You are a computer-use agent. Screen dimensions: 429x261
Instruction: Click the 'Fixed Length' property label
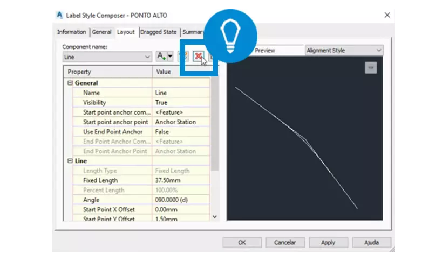100,180
